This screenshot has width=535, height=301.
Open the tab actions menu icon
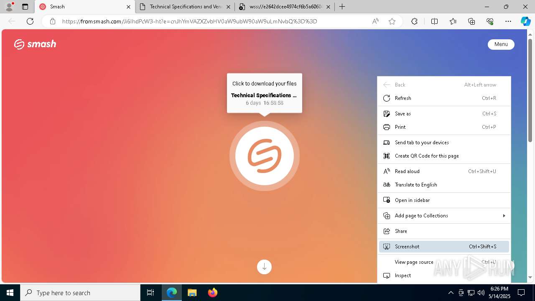click(25, 7)
